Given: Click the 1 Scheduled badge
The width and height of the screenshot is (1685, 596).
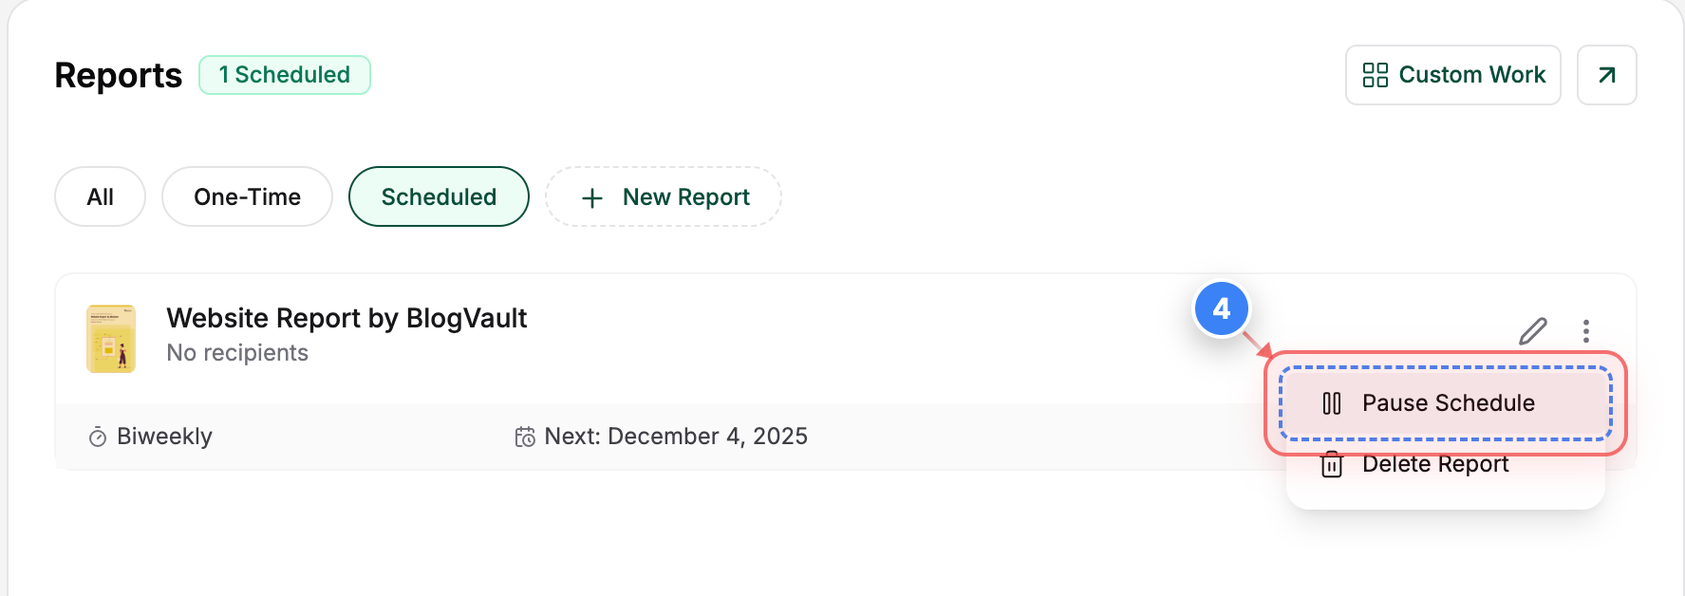Looking at the screenshot, I should (285, 74).
